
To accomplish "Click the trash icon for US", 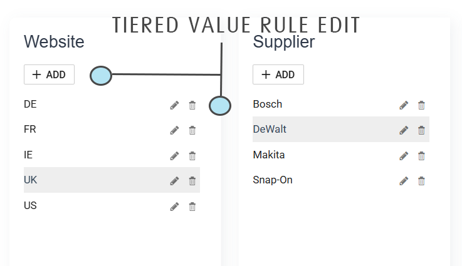I will pyautogui.click(x=192, y=206).
